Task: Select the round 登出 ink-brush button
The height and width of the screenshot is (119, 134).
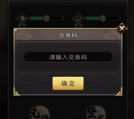Action: pyautogui.click(x=96, y=112)
